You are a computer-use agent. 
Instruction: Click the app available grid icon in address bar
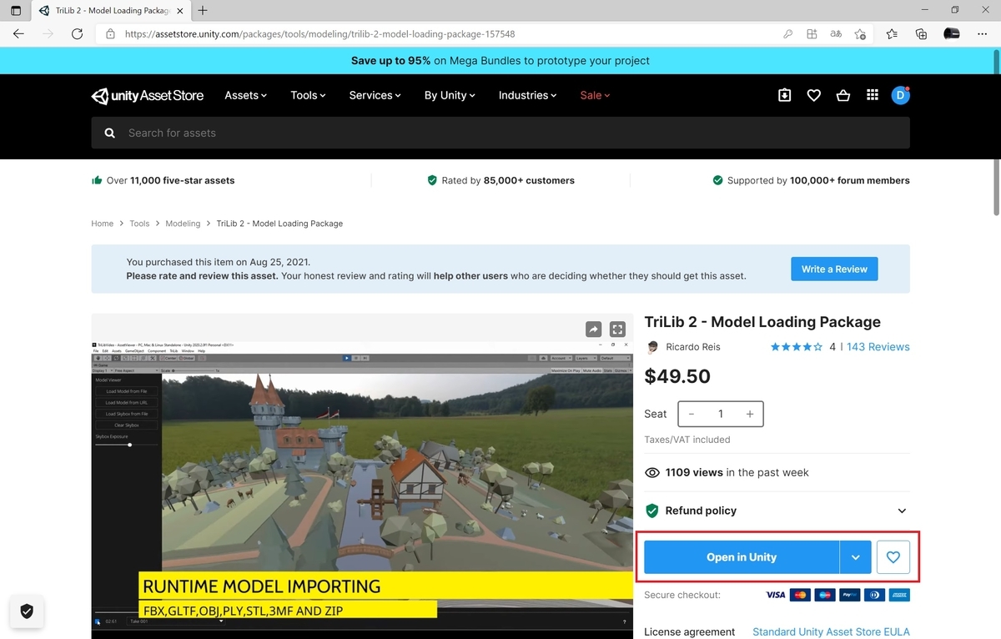(812, 34)
